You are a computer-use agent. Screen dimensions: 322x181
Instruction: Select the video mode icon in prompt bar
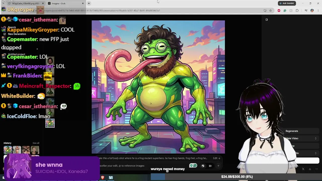click(x=210, y=166)
